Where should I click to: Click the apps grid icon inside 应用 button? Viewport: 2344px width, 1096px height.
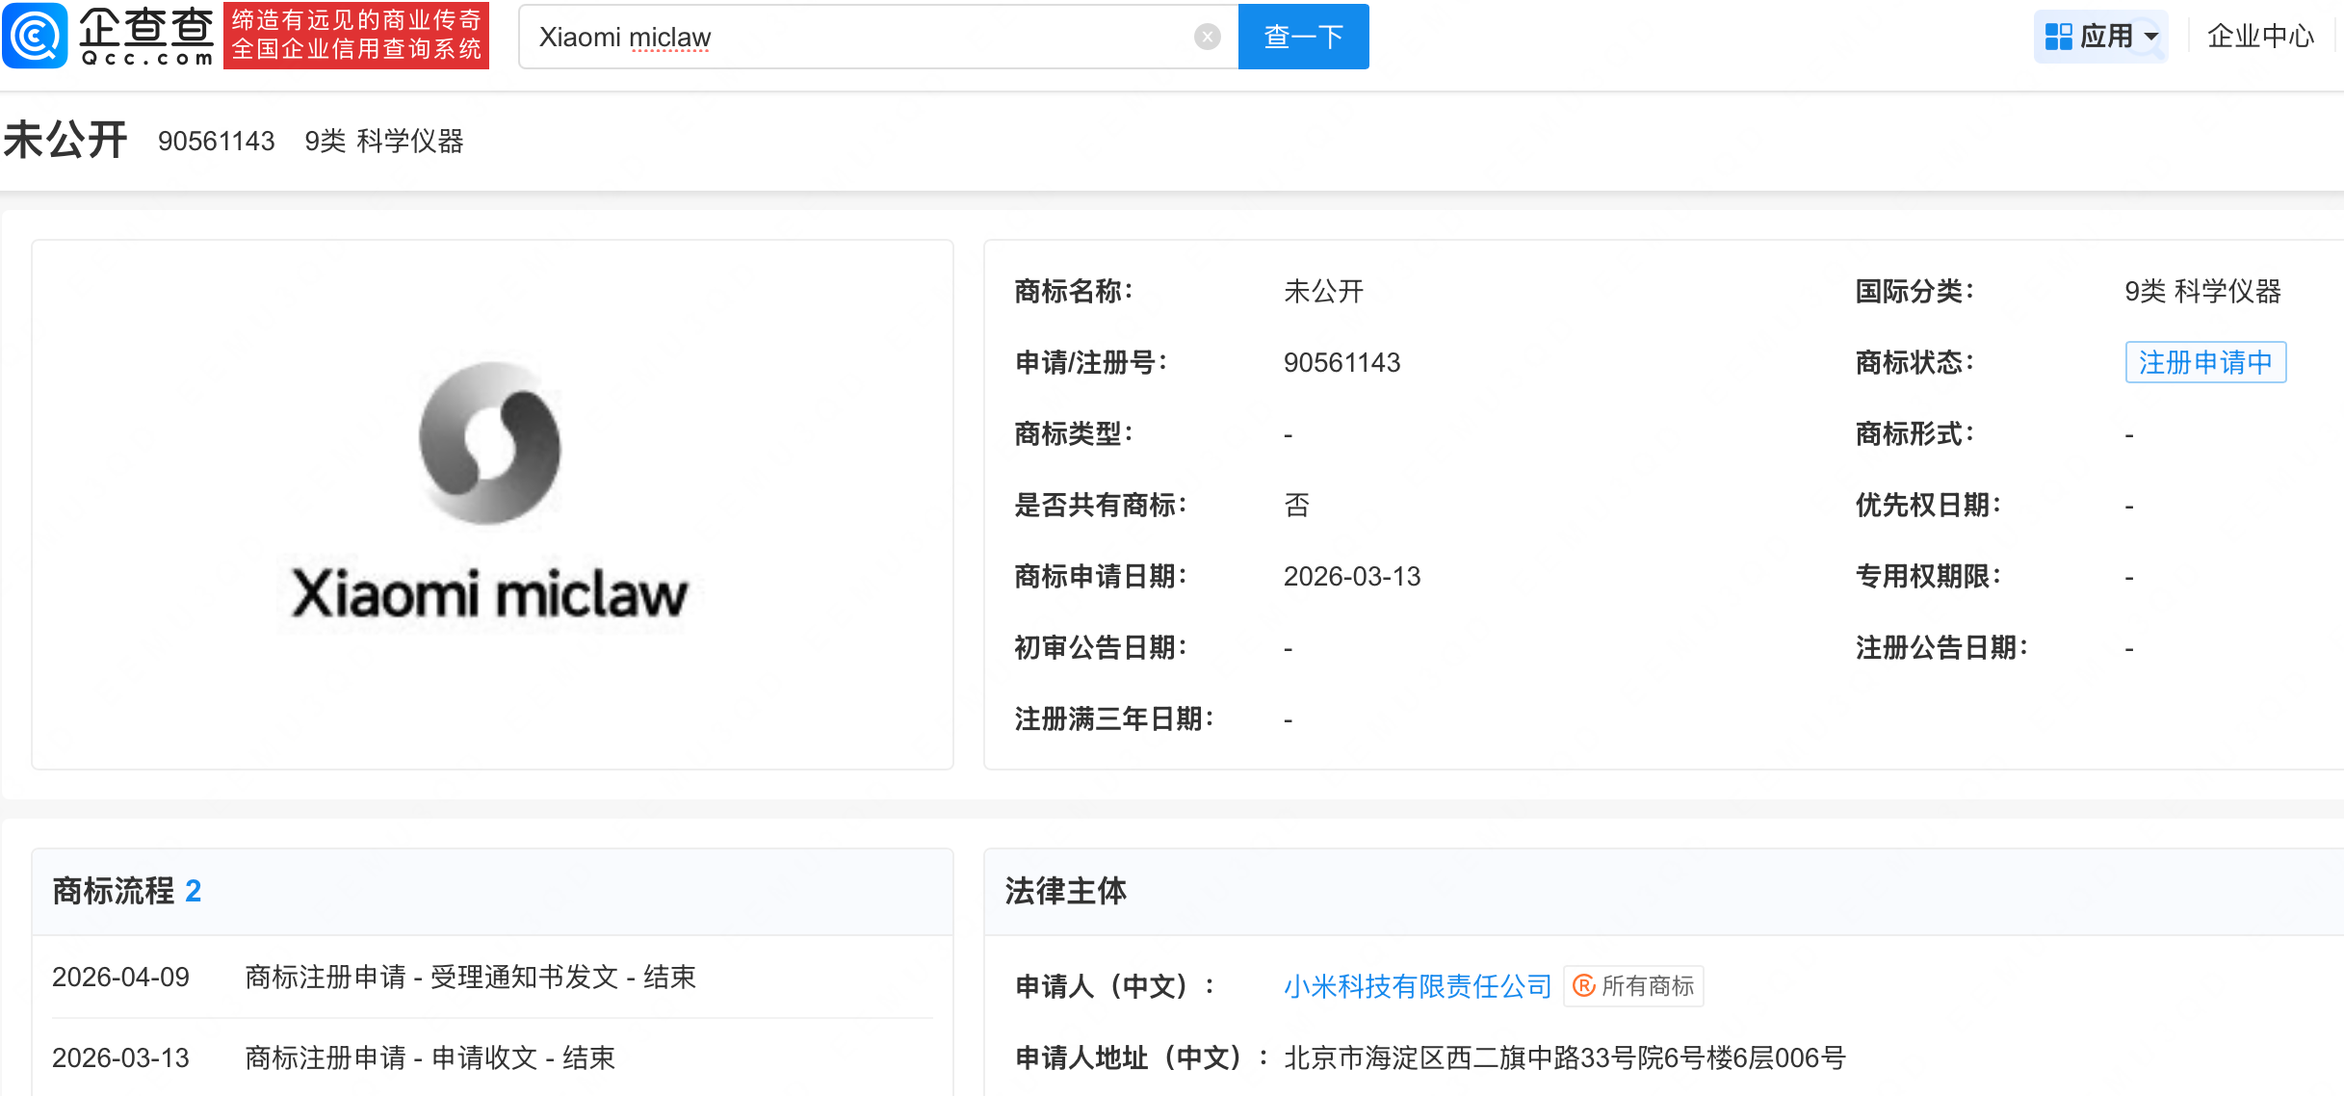click(x=2057, y=35)
